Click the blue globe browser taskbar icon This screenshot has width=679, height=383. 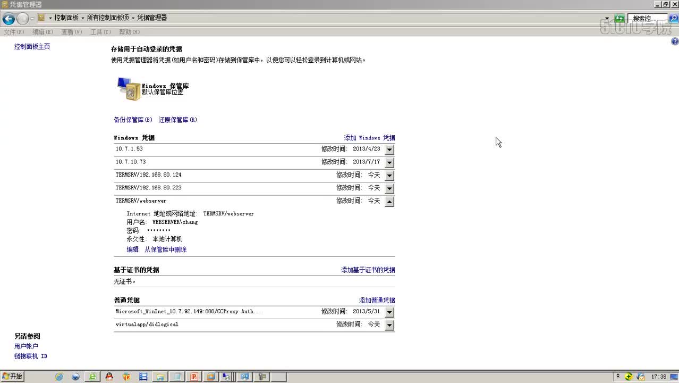pos(75,377)
